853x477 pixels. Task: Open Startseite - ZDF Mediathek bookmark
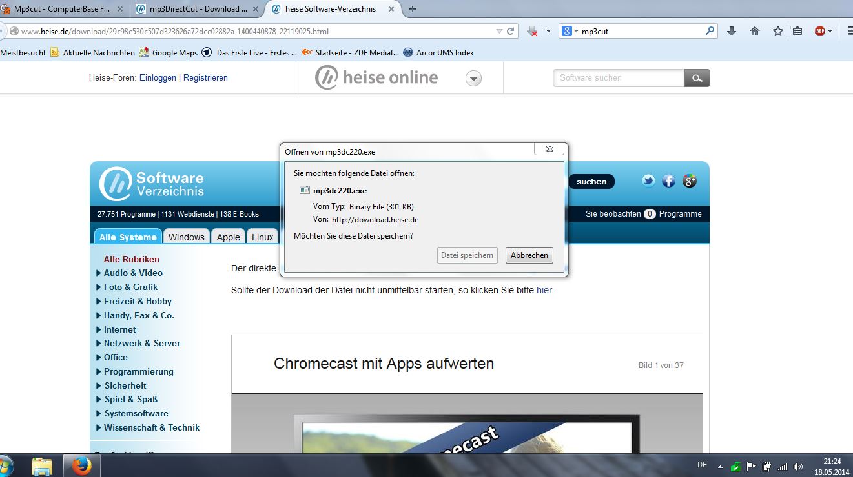tap(351, 53)
